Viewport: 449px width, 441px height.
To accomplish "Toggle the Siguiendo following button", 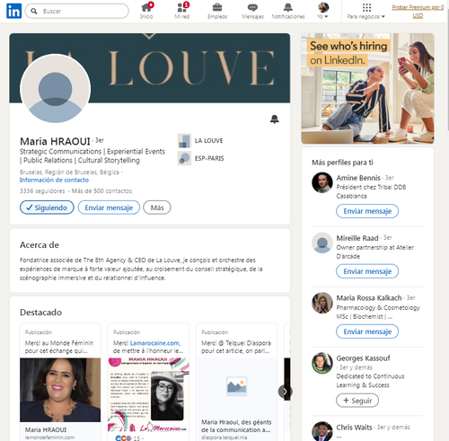I will pos(47,207).
